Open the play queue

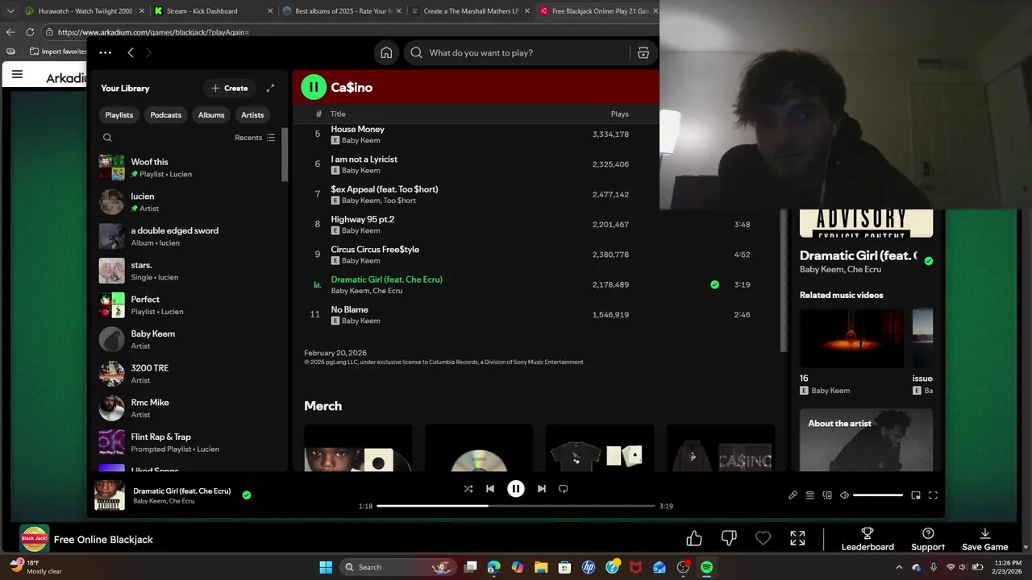(809, 495)
